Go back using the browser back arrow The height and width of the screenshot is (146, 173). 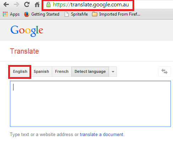pyautogui.click(x=6, y=5)
